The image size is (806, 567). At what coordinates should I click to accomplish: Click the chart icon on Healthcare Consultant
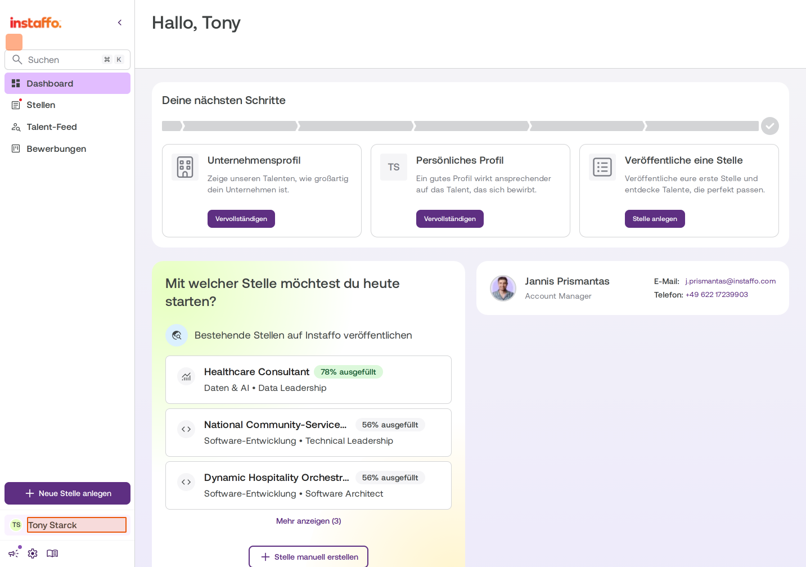(x=186, y=376)
